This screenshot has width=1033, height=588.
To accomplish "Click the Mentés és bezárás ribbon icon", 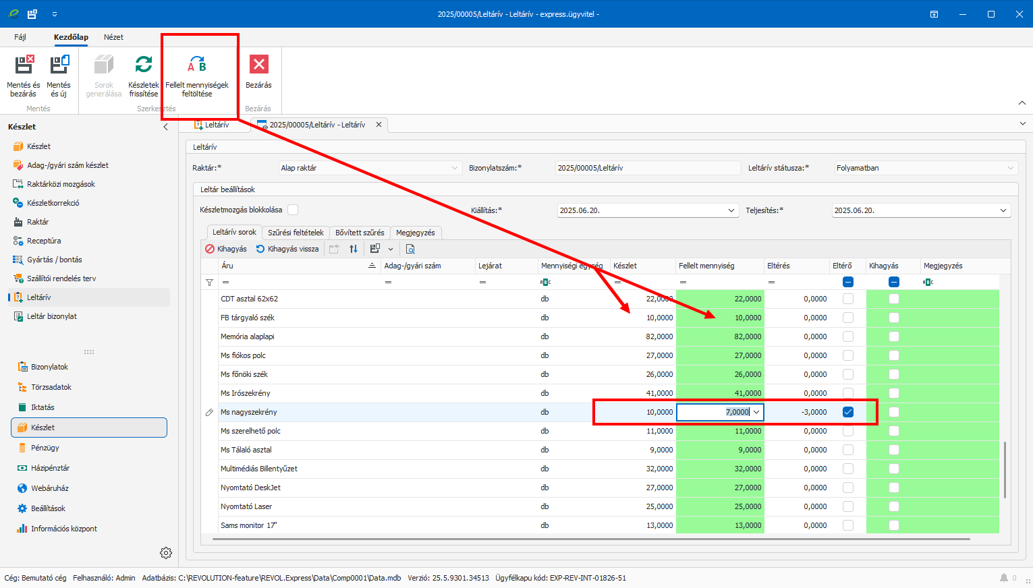I will [24, 65].
